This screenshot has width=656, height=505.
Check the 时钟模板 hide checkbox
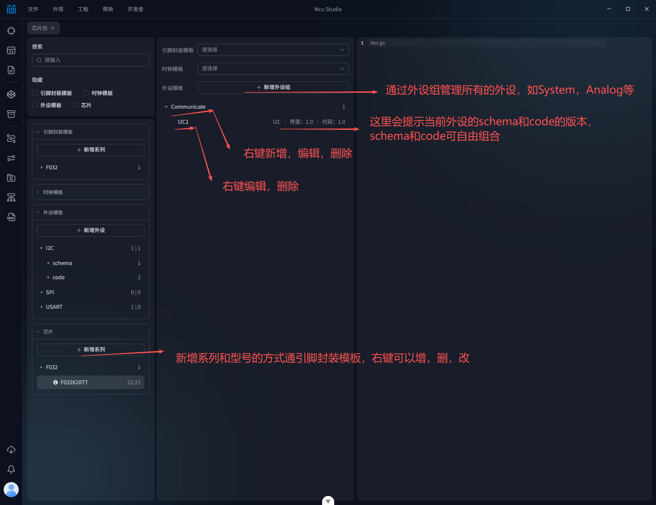(86, 93)
